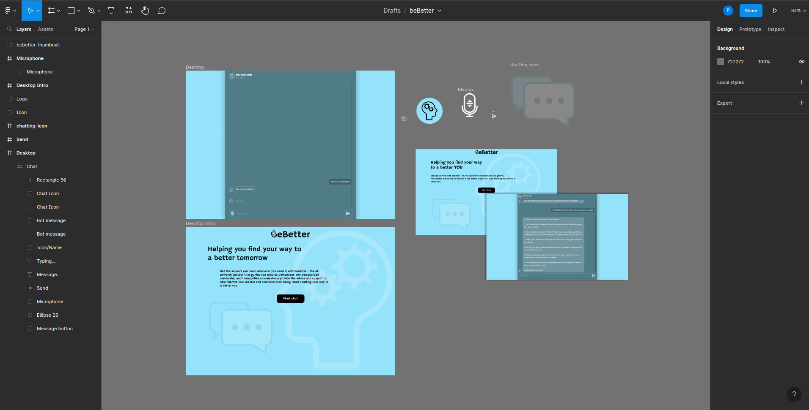Switch to the Inspect tab
809x410 pixels.
click(x=776, y=29)
